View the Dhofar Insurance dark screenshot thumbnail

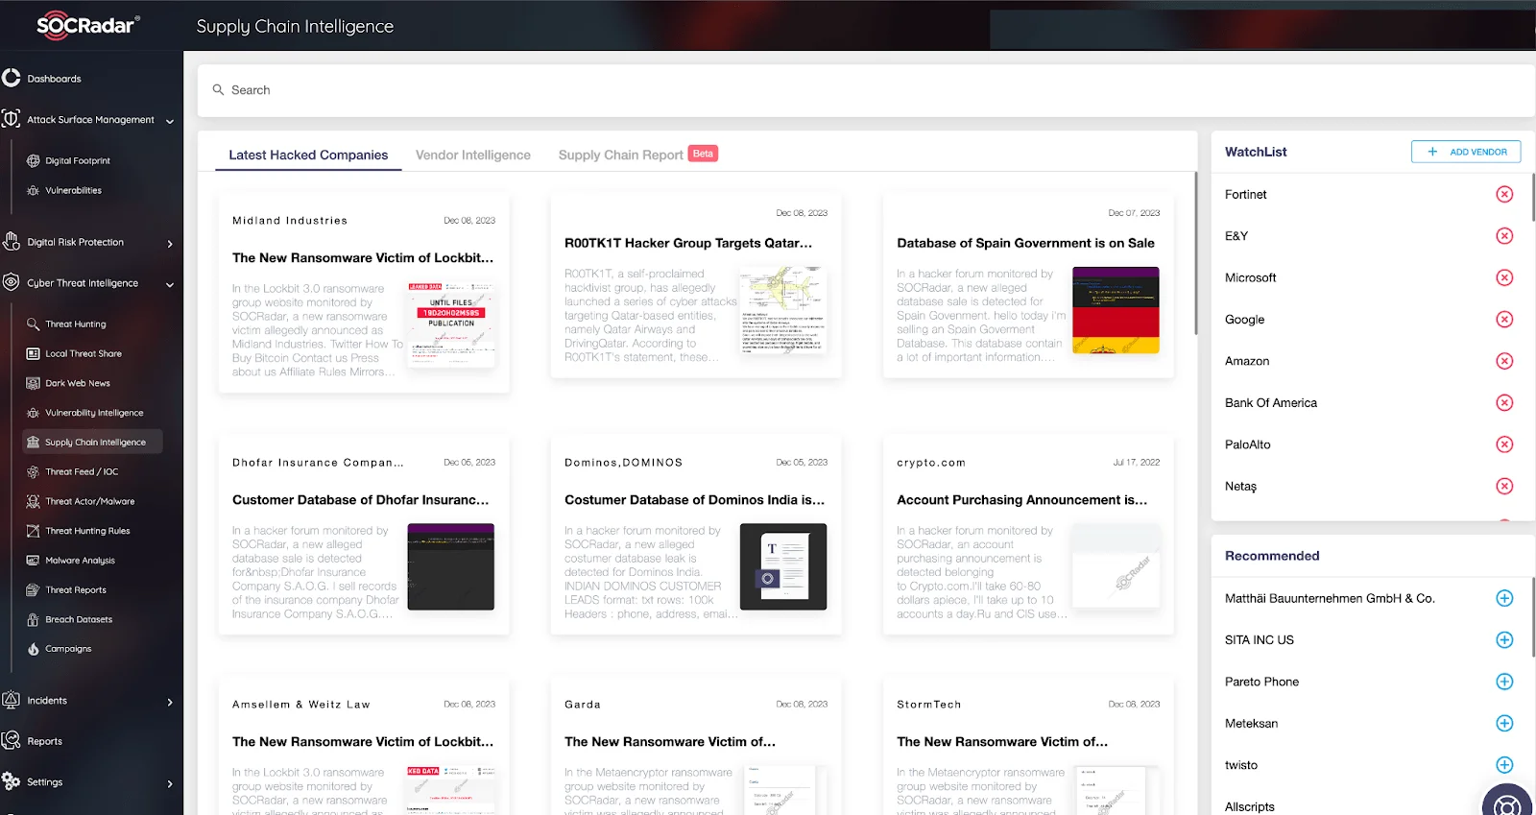[450, 566]
